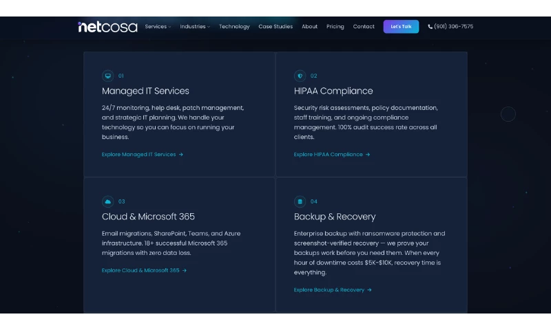This screenshot has height=330, width=551.
Task: Click the number 04 label
Action: 314,201
